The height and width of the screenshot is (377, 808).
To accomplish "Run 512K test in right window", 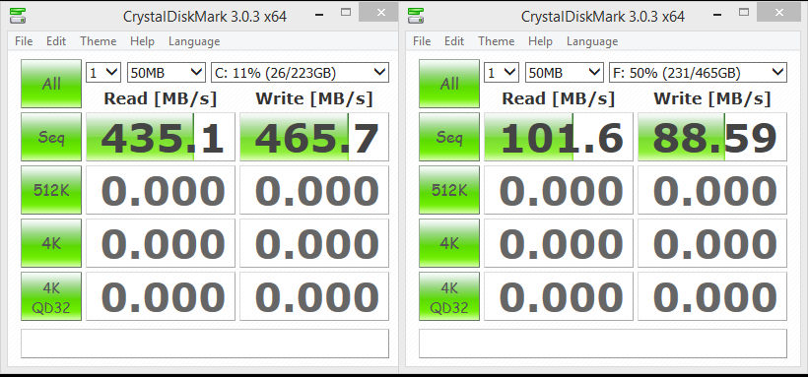I will [448, 190].
